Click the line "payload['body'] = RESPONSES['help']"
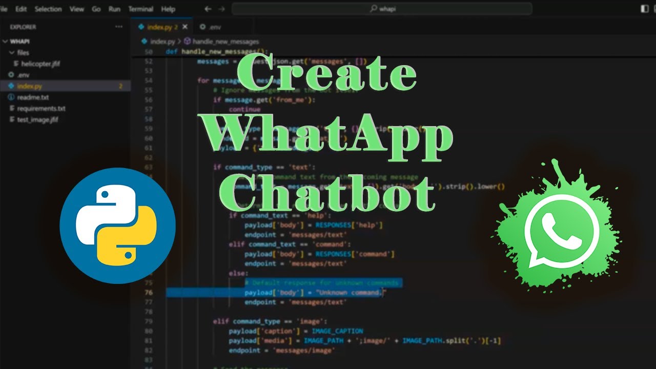The height and width of the screenshot is (369, 656). pyautogui.click(x=314, y=225)
